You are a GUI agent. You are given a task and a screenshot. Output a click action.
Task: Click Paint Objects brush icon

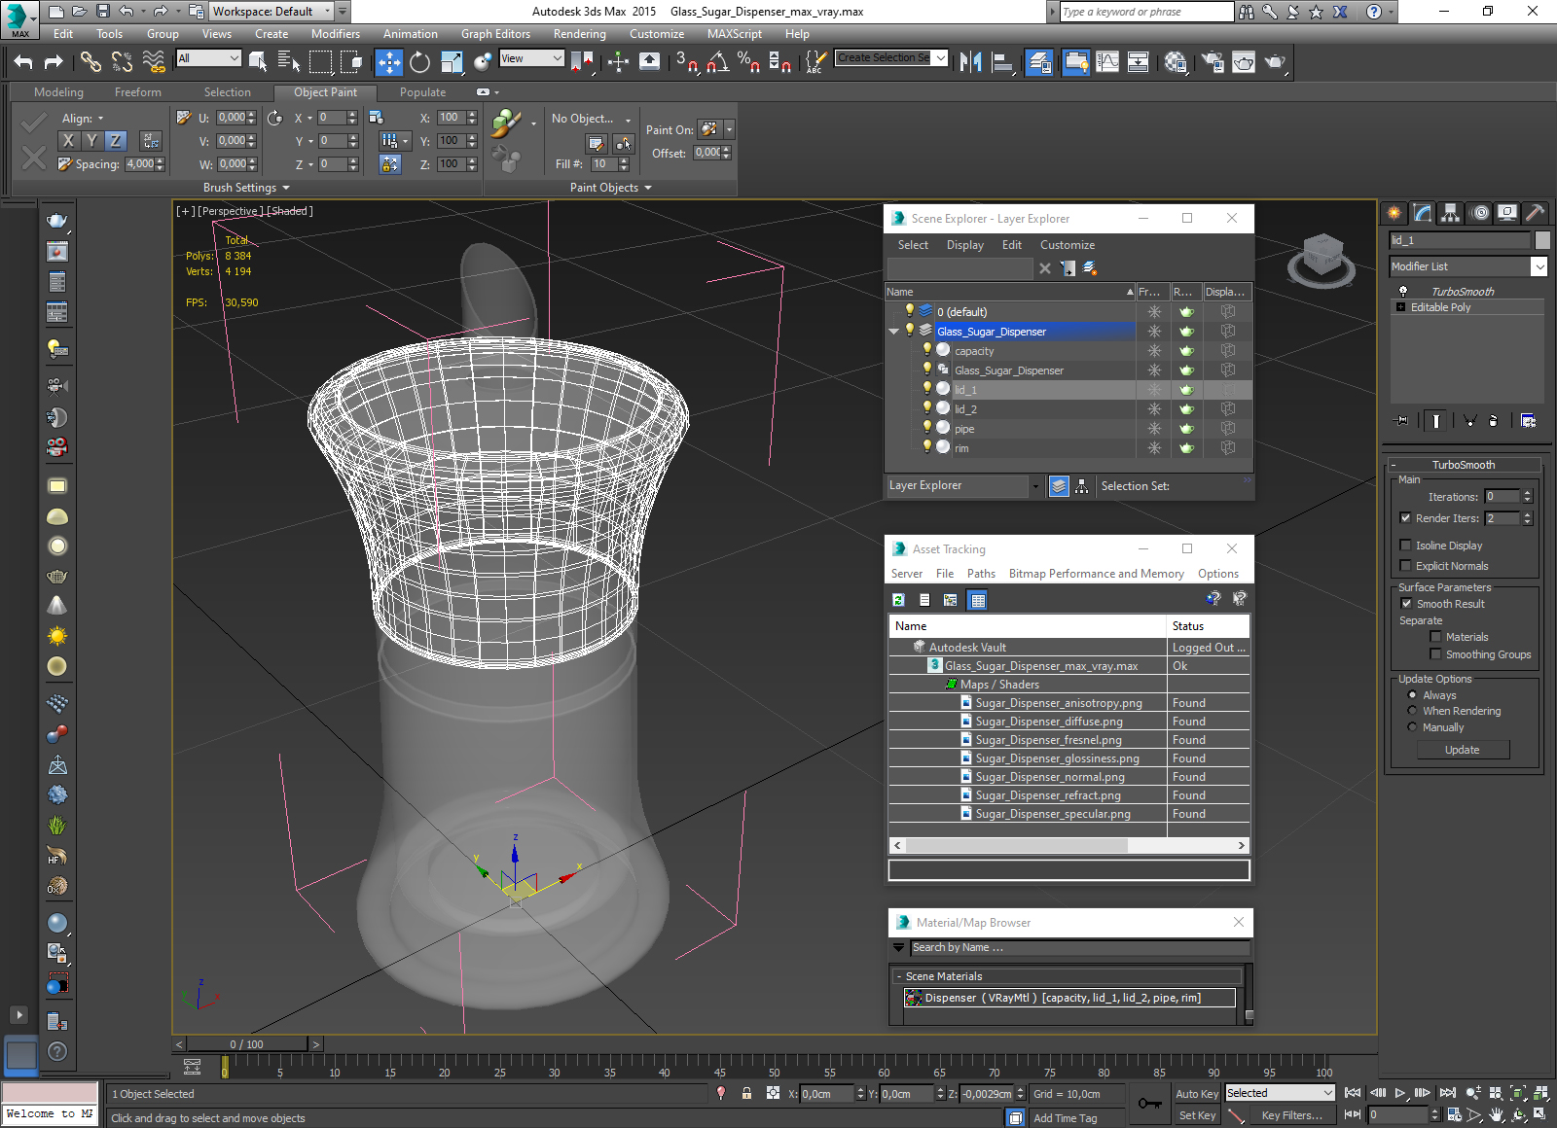tap(506, 123)
